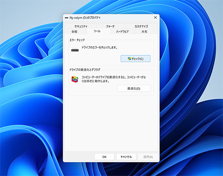Click the チェック(C) button

click(x=136, y=59)
